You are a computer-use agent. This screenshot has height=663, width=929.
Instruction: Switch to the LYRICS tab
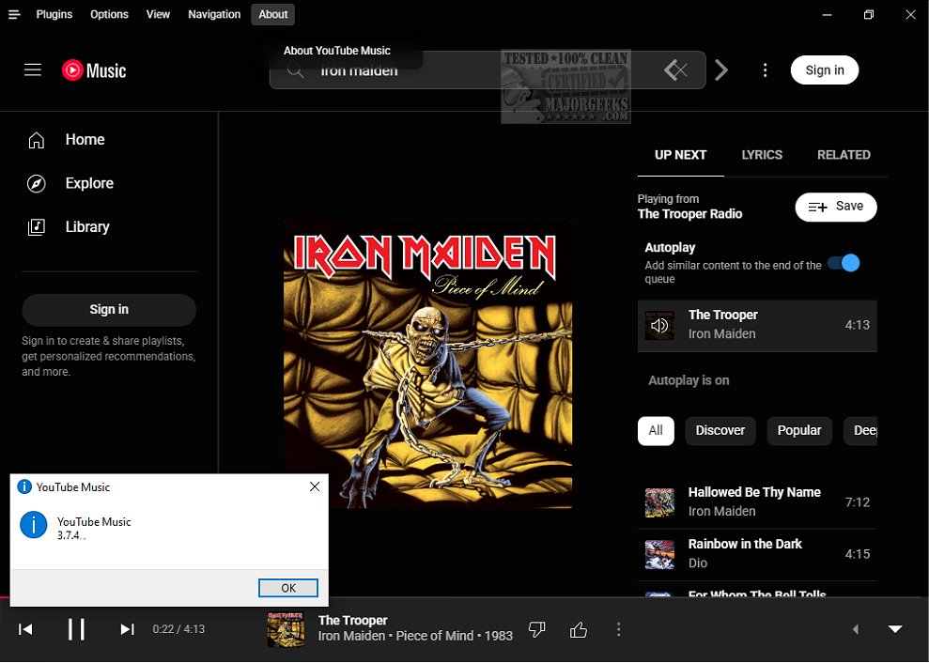click(762, 155)
